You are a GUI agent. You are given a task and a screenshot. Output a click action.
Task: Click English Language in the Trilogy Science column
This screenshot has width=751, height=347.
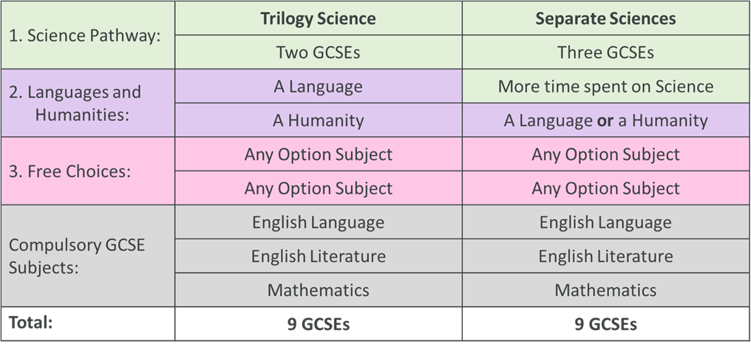pyautogui.click(x=318, y=222)
